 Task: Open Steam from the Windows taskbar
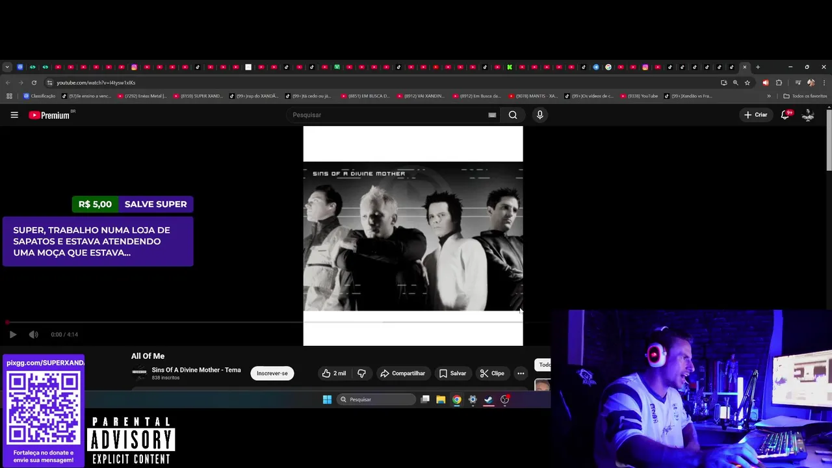pos(489,400)
